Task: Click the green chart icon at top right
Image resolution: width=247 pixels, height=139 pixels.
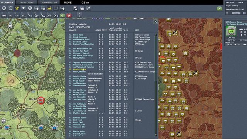Action: [220, 8]
